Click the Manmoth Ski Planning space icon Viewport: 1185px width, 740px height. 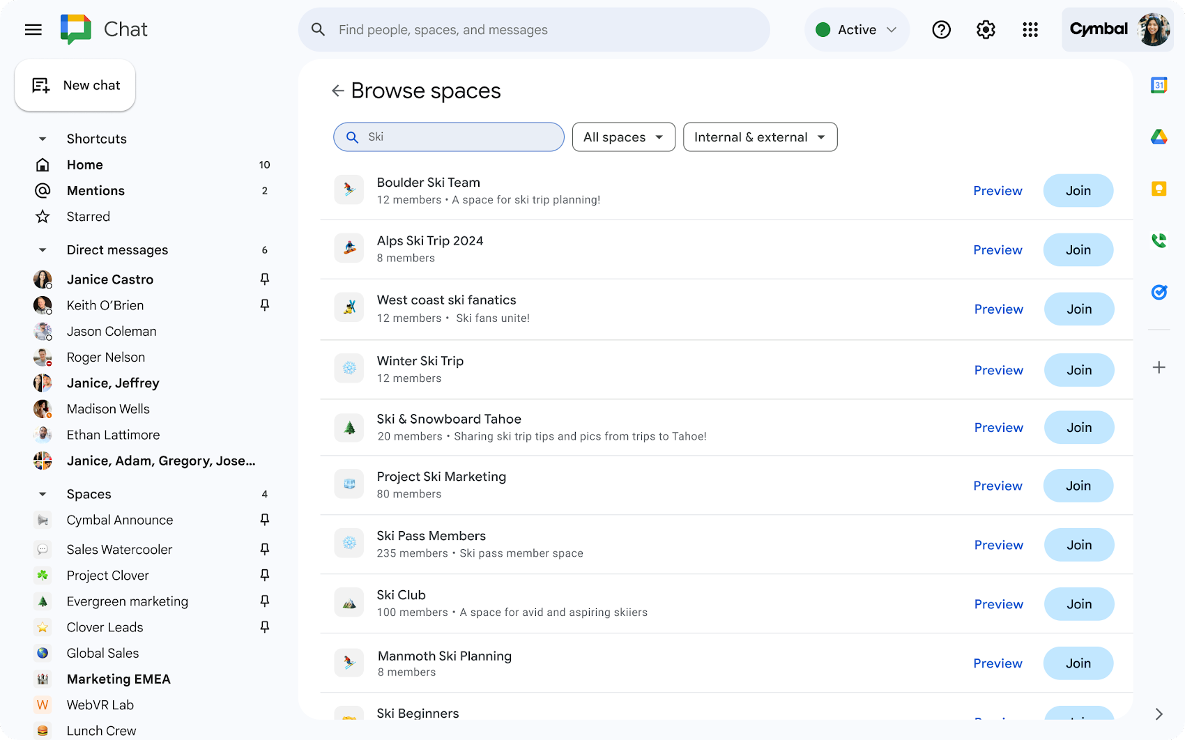pyautogui.click(x=349, y=663)
